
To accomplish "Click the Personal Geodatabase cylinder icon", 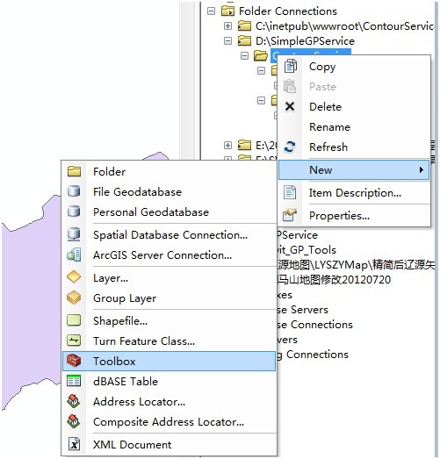I will click(x=74, y=212).
